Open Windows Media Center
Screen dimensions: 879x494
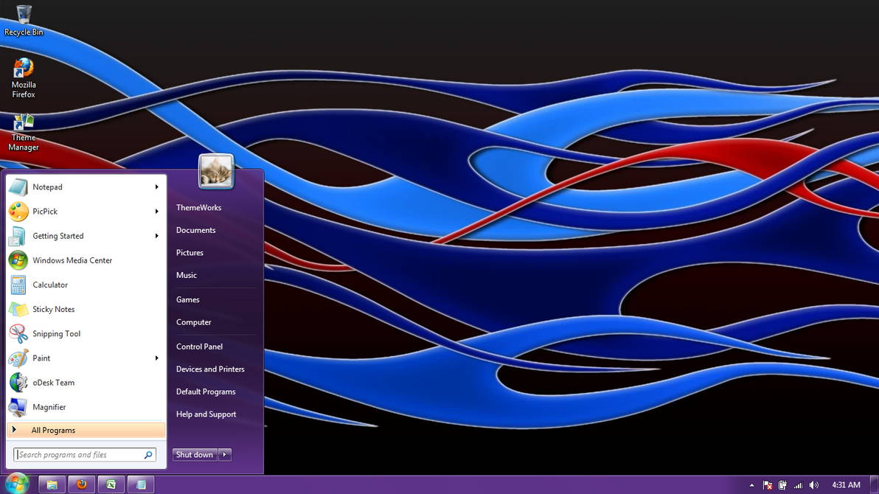72,260
